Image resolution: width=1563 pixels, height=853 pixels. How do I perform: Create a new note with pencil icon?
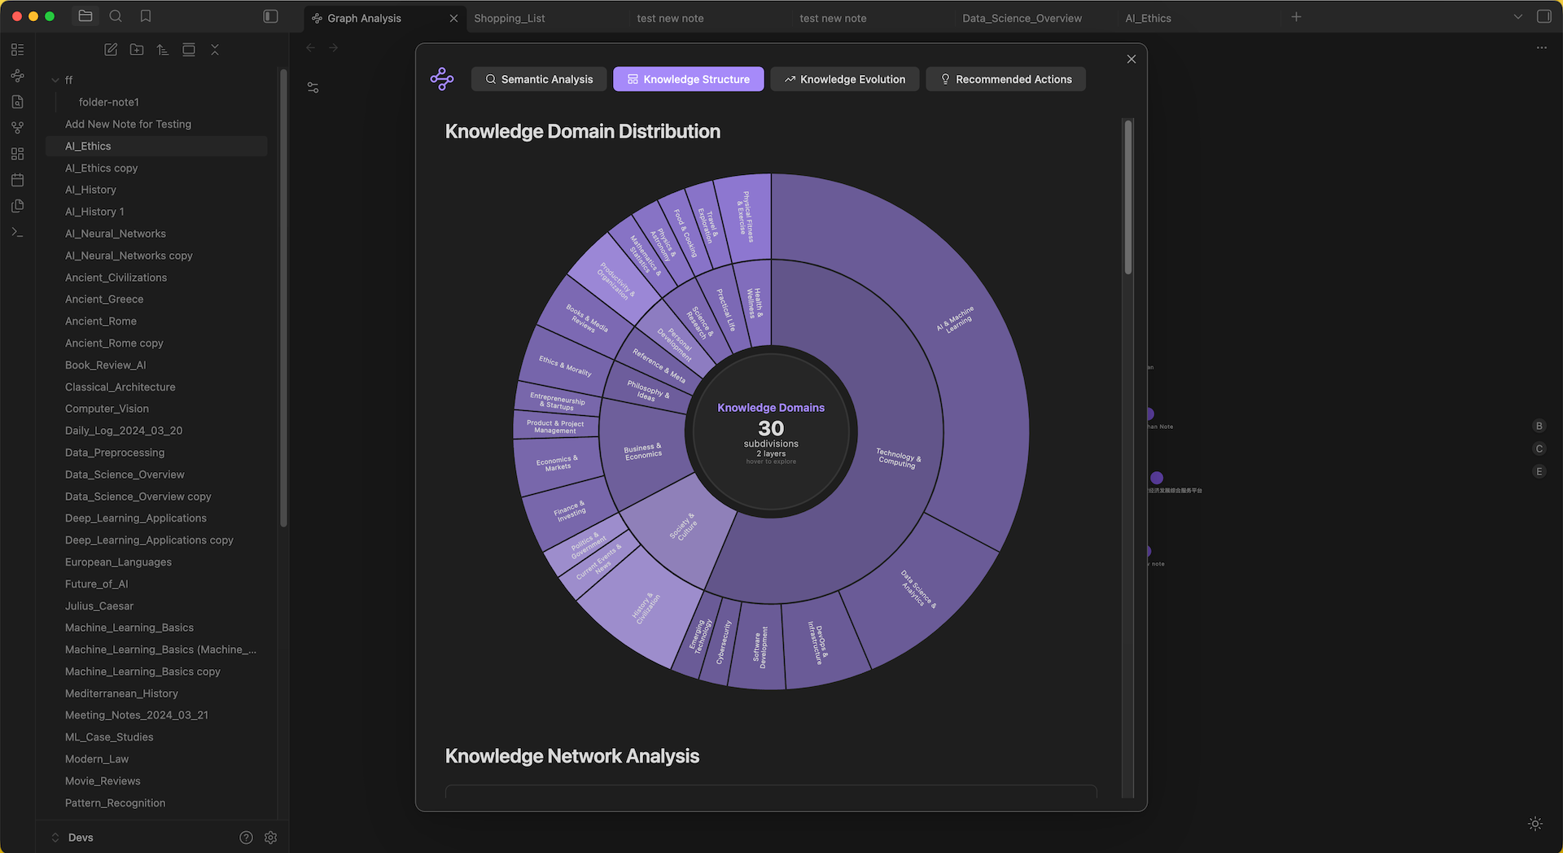111,50
